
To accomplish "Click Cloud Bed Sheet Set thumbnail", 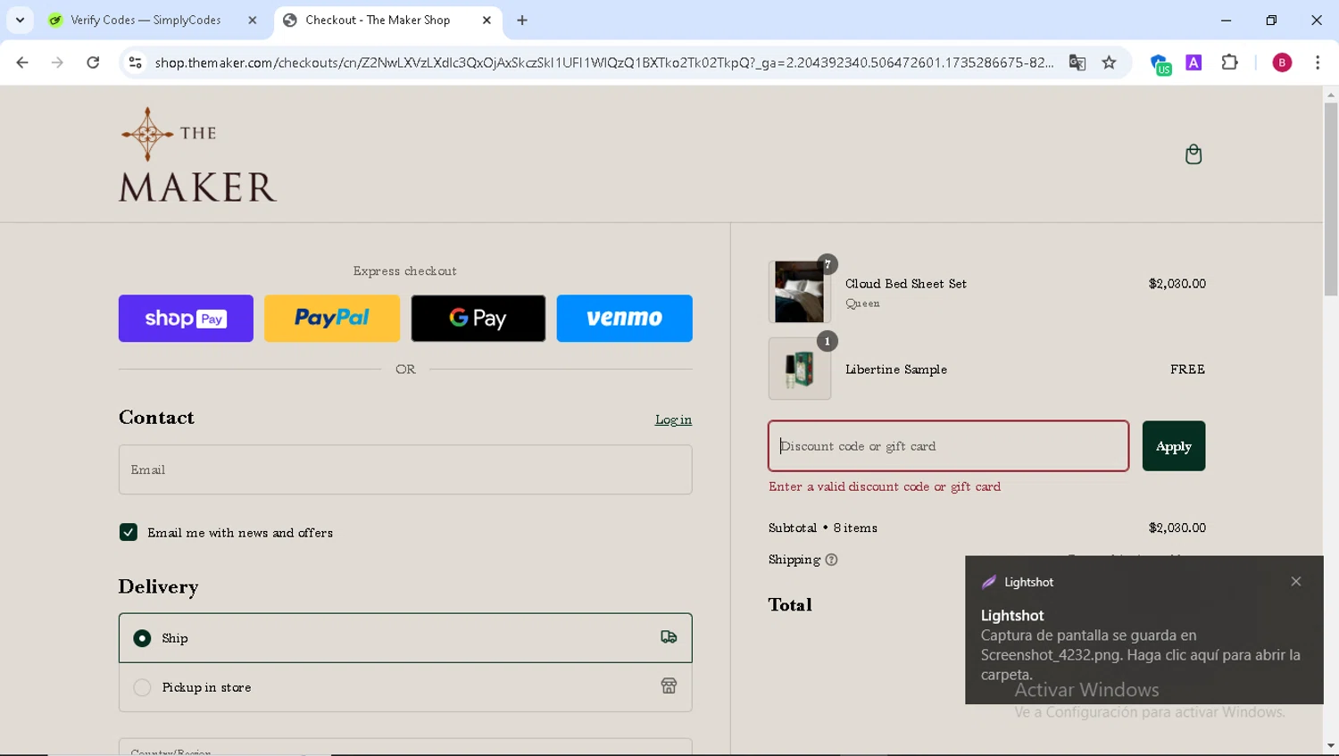I will (x=799, y=292).
